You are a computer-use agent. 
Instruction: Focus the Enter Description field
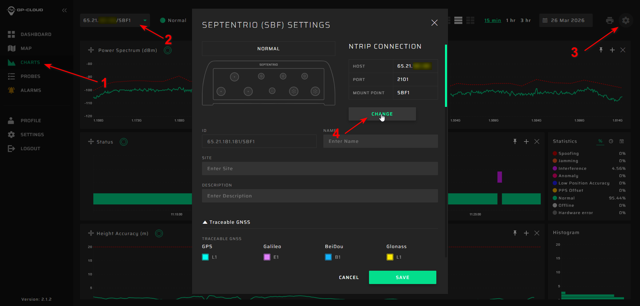pyautogui.click(x=320, y=196)
